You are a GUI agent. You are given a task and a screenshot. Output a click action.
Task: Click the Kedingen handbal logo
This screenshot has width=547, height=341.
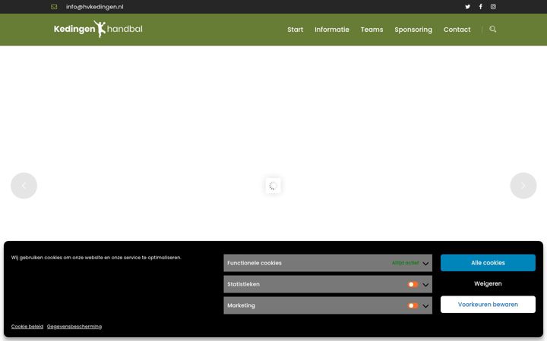98,29
